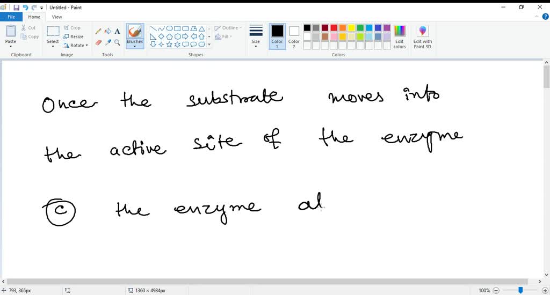
Task: Click the Save icon in title bar
Action: coord(16,8)
